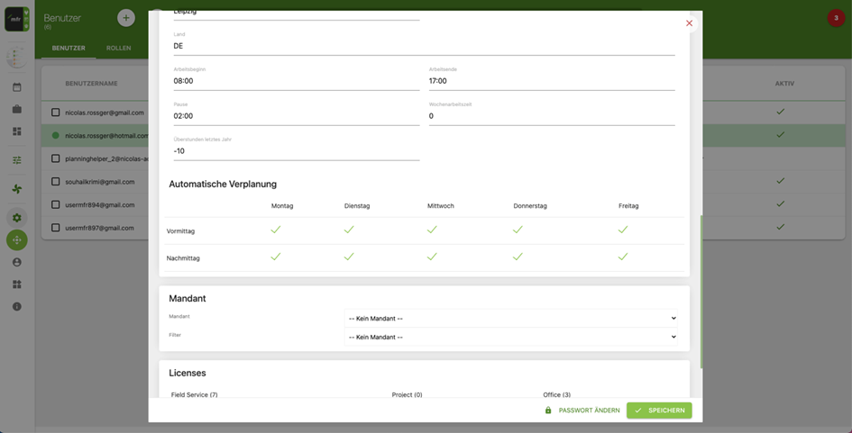
Task: Open the Mandant dropdown
Action: [511, 319]
